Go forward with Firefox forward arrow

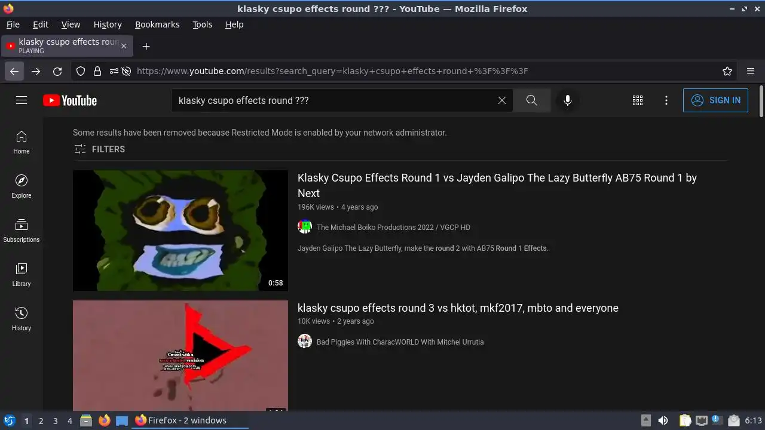36,71
